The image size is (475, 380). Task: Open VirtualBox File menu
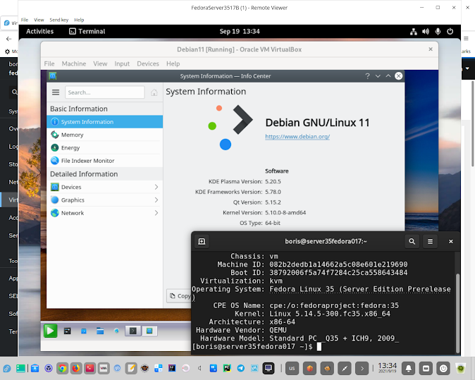(49, 63)
